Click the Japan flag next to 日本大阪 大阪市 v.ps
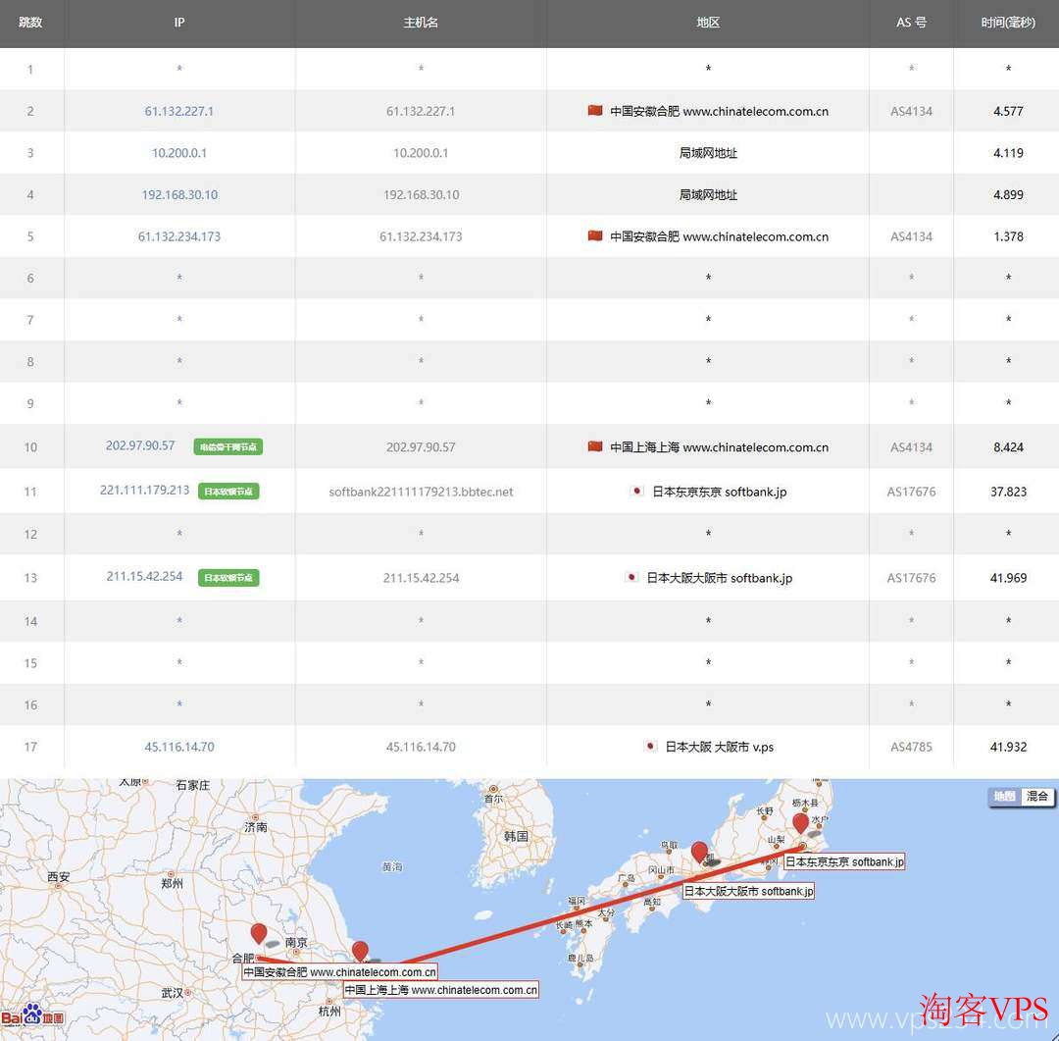The width and height of the screenshot is (1059, 1041). point(650,747)
